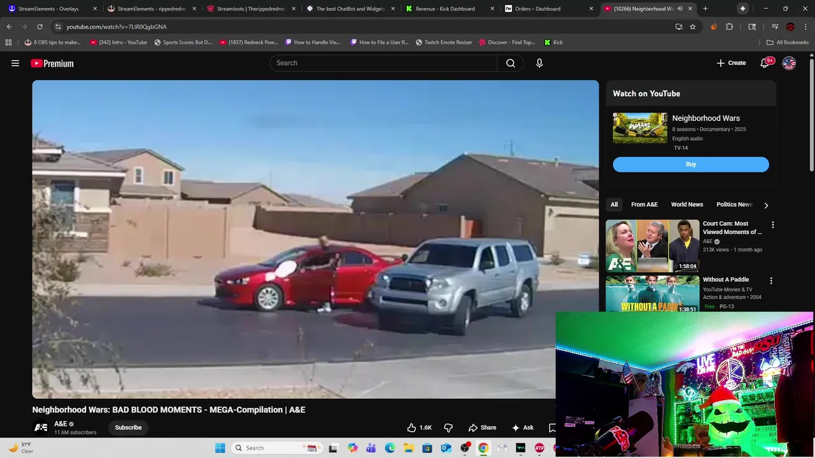This screenshot has height=458, width=815.
Task: Open the Without A Paddle movie thumbnail
Action: pos(652,294)
